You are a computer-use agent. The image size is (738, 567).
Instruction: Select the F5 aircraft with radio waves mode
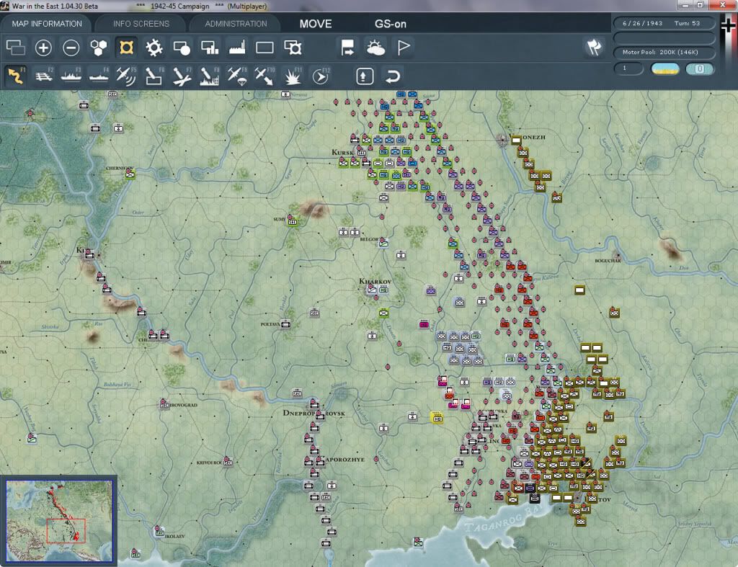[x=126, y=76]
